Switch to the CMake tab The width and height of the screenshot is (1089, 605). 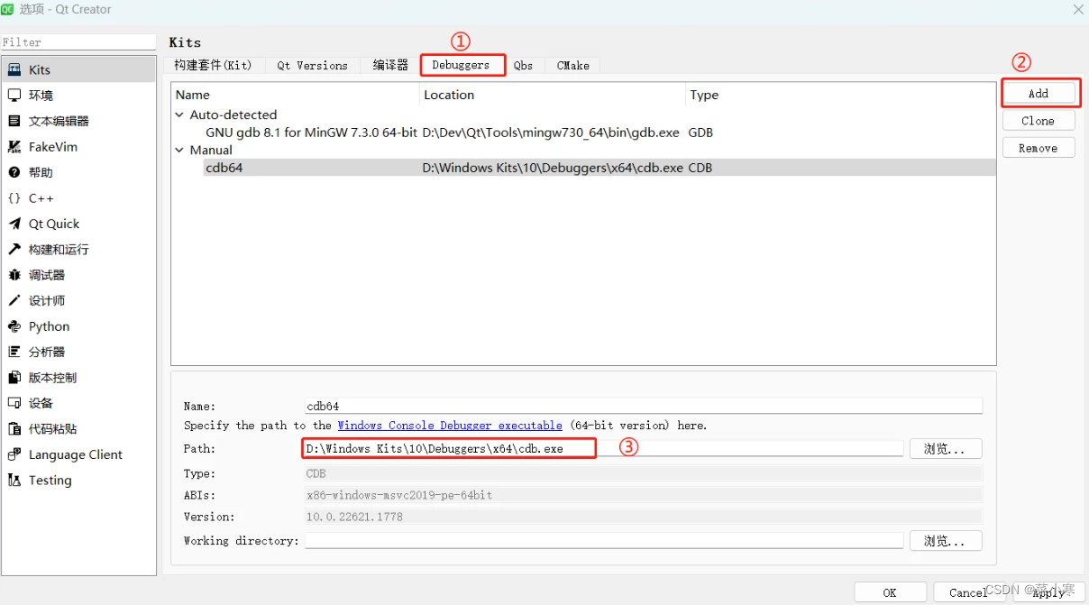tap(572, 65)
